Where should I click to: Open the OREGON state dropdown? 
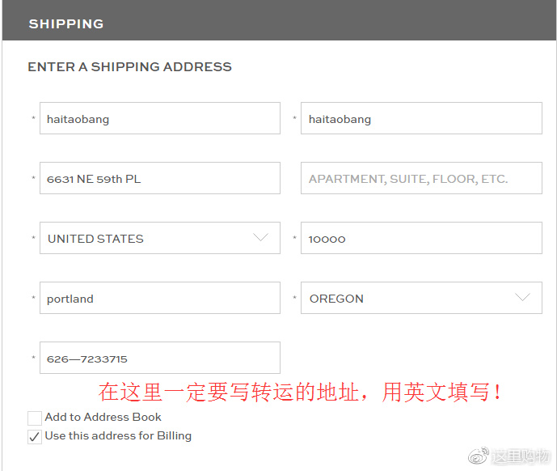pyautogui.click(x=420, y=298)
